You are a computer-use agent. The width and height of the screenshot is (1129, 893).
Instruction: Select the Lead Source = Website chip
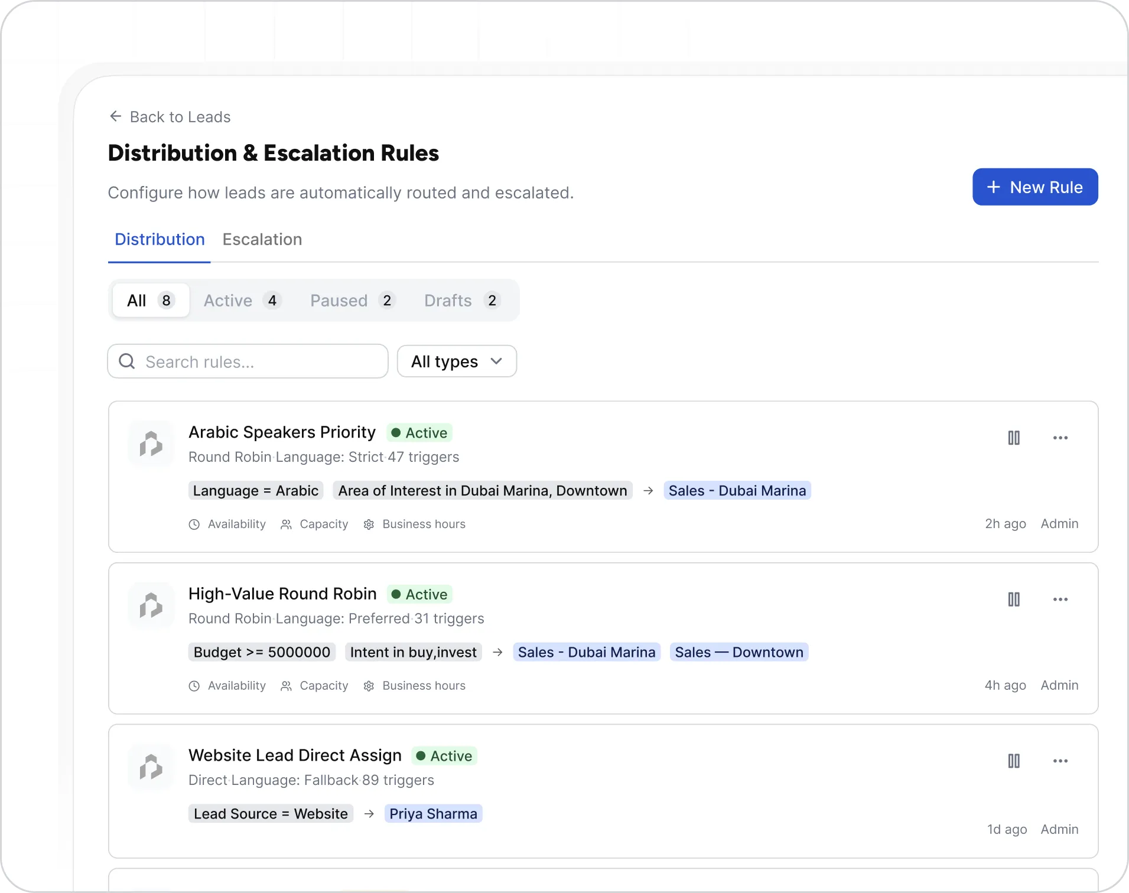271,814
